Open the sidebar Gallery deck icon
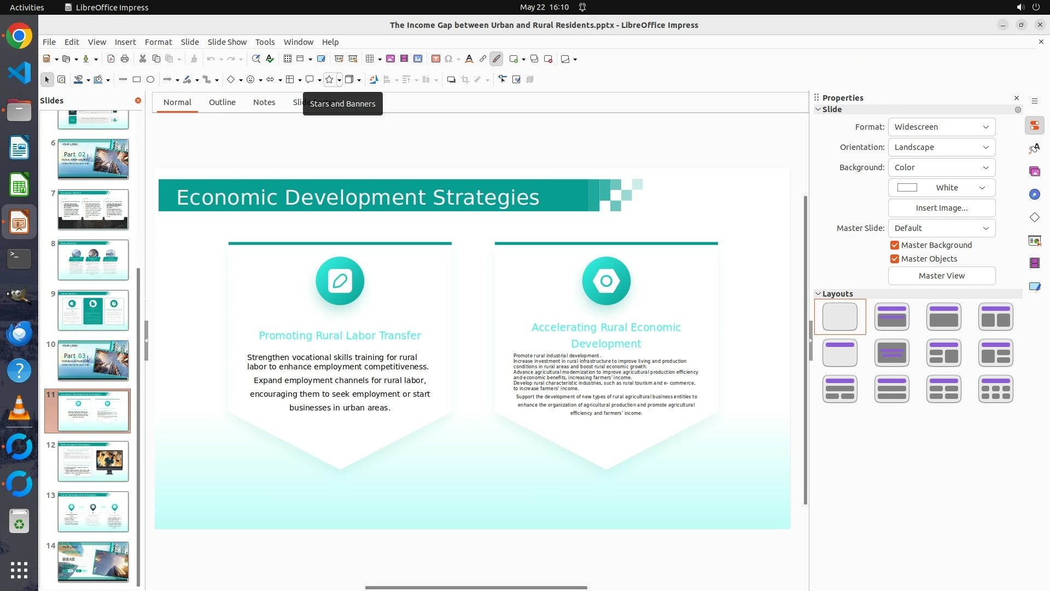1050x591 pixels. tap(1034, 172)
